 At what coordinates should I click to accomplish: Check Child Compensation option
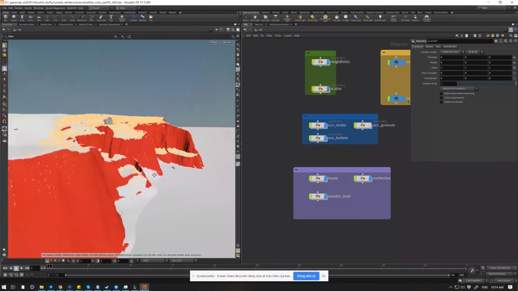tap(442, 98)
